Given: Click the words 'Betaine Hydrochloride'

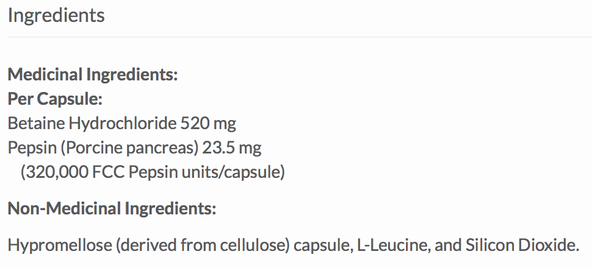Looking at the screenshot, I should click(93, 124).
